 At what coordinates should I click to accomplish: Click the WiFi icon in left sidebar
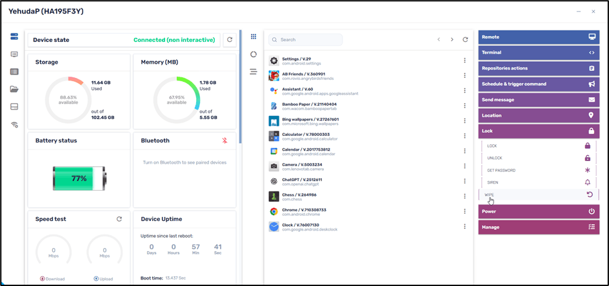click(x=14, y=125)
